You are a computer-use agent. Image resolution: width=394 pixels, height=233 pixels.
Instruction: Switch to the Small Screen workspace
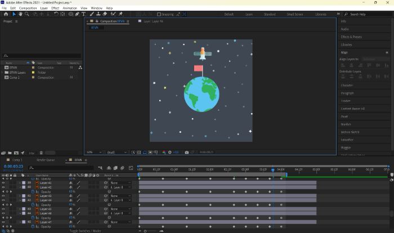tap(295, 14)
